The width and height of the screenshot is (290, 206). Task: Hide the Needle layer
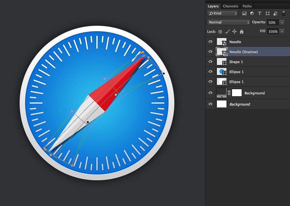pos(210,42)
